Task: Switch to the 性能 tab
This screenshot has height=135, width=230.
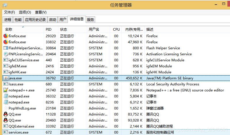Action: (18, 20)
